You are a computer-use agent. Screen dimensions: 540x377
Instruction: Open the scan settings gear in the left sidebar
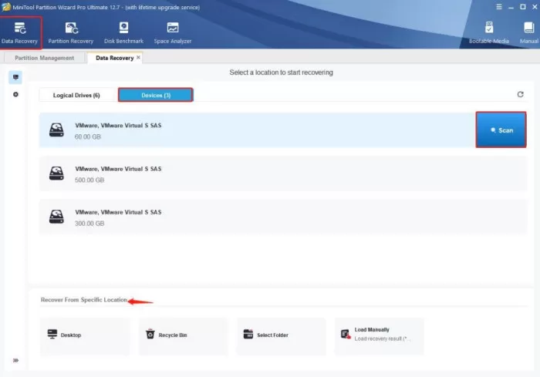click(15, 94)
